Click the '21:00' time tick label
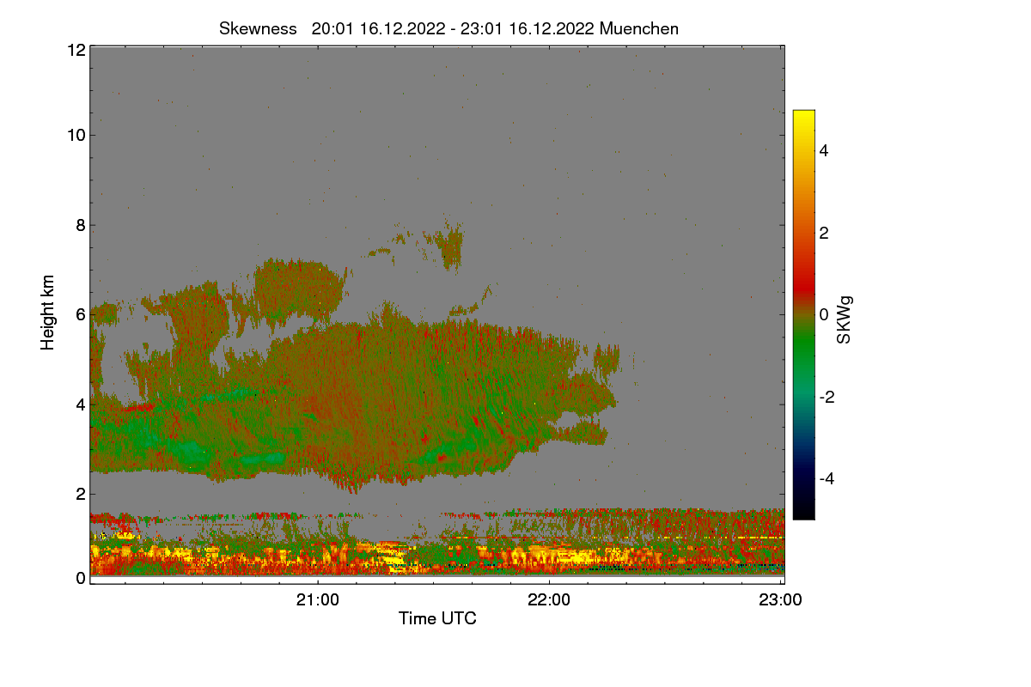1031x687 pixels. pyautogui.click(x=318, y=600)
